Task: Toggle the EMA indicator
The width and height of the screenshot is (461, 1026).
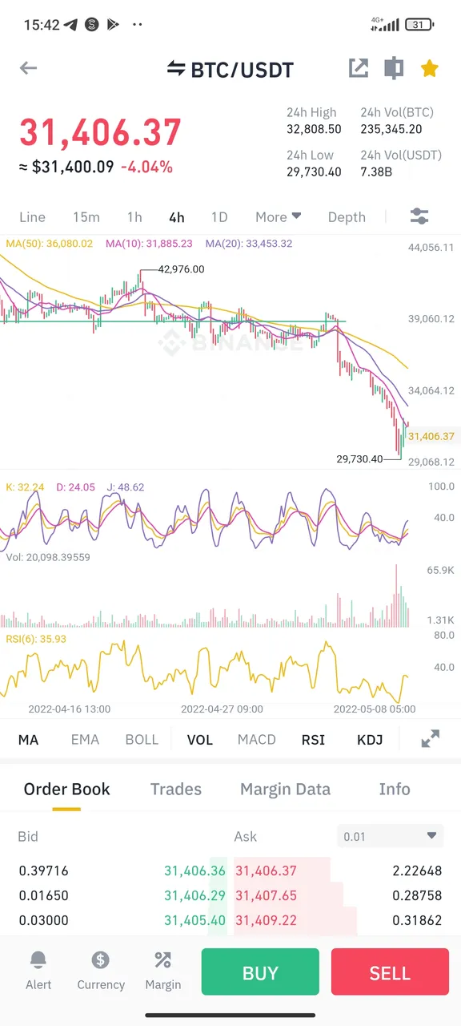Action: (85, 740)
